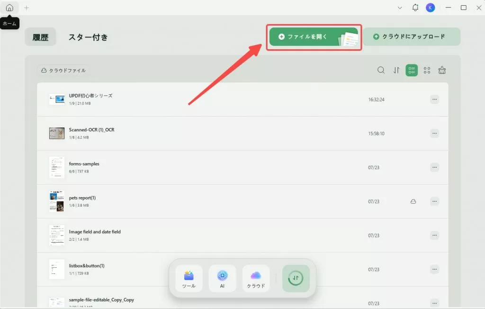The width and height of the screenshot is (485, 309).
Task: Toggle cloud status on pets report(1)
Action: [413, 201]
